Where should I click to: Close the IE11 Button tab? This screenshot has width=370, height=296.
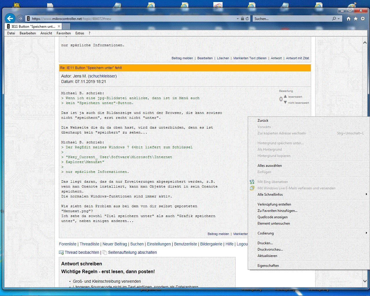pyautogui.click(x=59, y=26)
